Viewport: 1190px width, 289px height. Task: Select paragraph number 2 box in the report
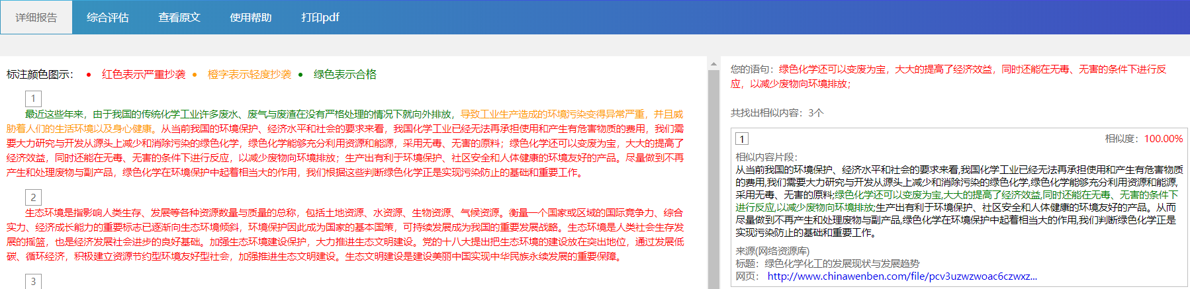coord(34,197)
